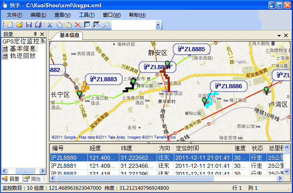
Task: Switch to the 目录 bottom tab
Action: point(11,179)
